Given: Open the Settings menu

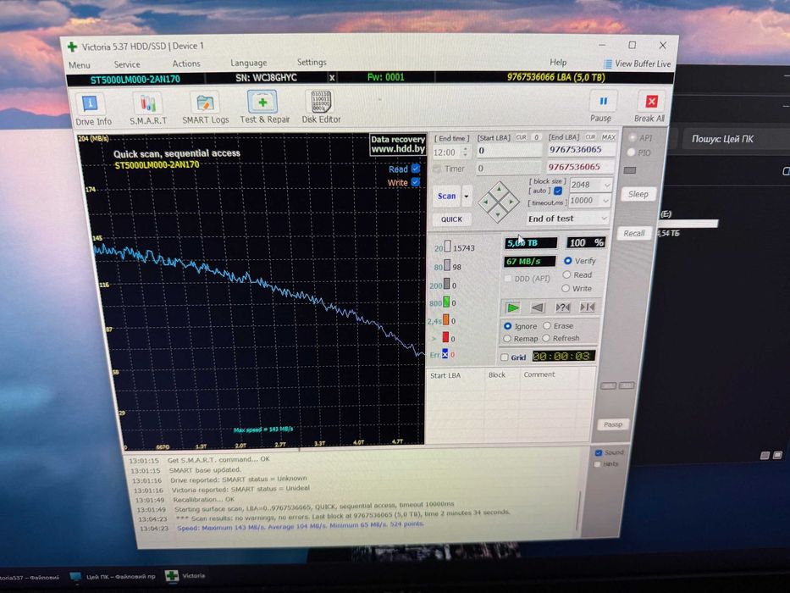Looking at the screenshot, I should [x=312, y=62].
